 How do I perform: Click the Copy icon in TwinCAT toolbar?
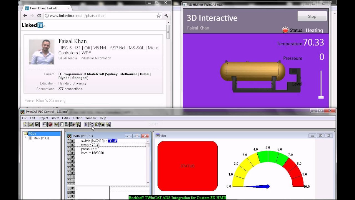click(x=91, y=124)
